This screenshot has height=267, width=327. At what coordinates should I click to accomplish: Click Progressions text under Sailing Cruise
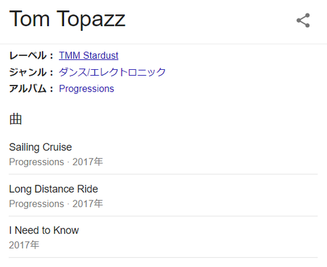pos(37,162)
